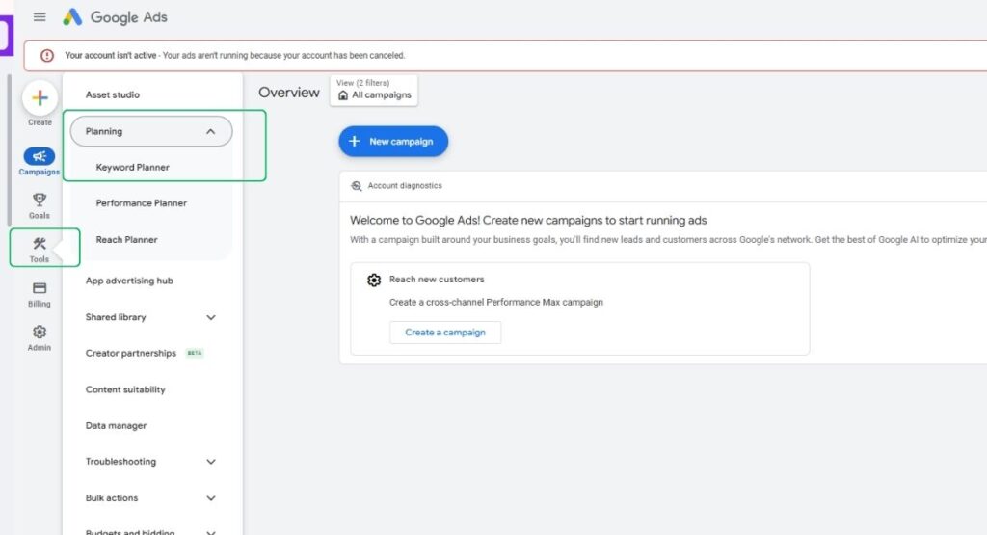Open Creator partnerships
The image size is (987, 535).
point(131,353)
